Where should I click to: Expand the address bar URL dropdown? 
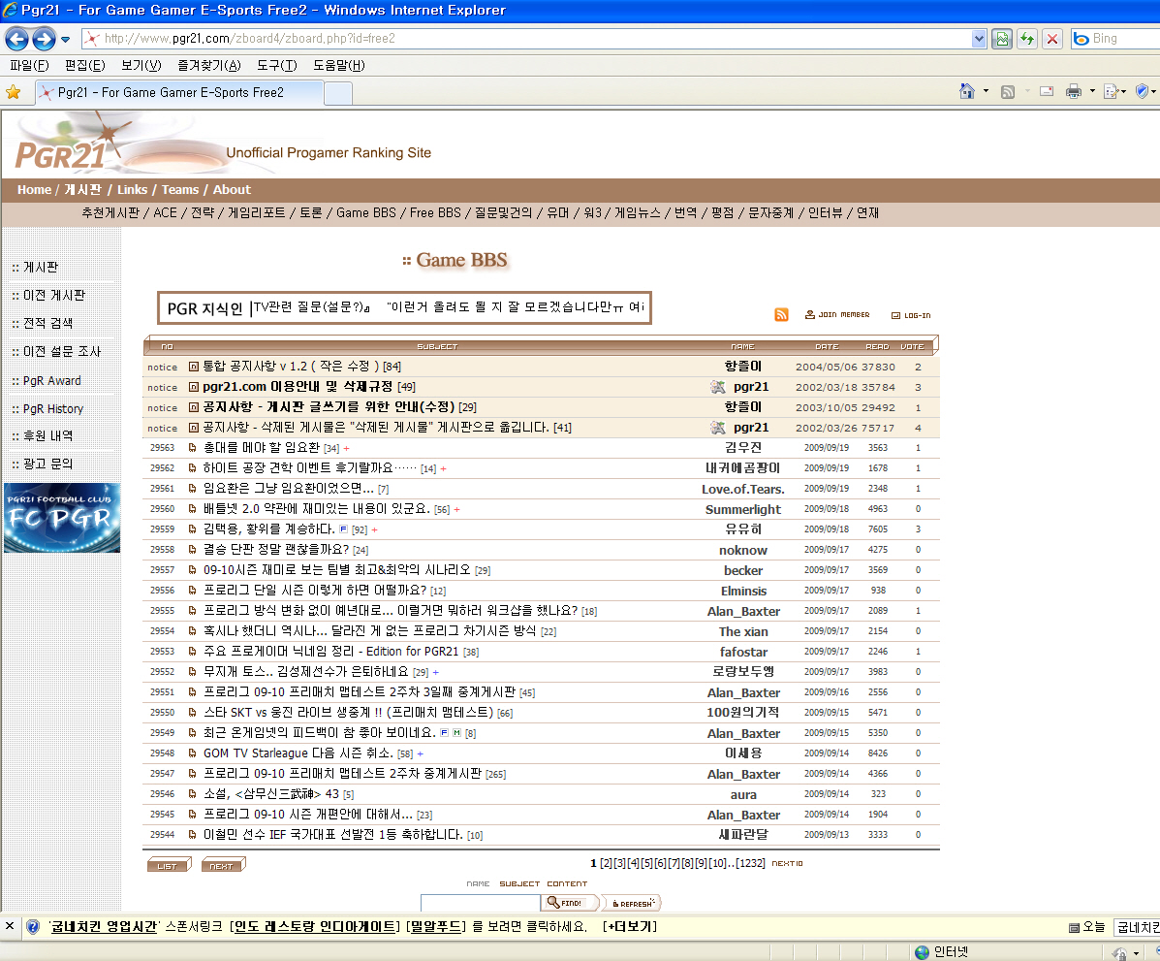979,39
